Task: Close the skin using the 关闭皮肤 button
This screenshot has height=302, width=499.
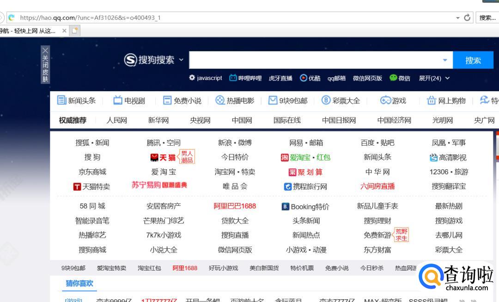Action: coord(45,64)
